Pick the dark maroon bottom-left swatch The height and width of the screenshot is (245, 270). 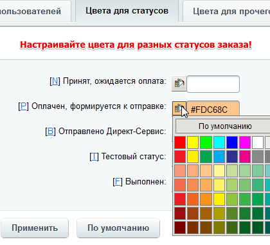[x=180, y=228]
